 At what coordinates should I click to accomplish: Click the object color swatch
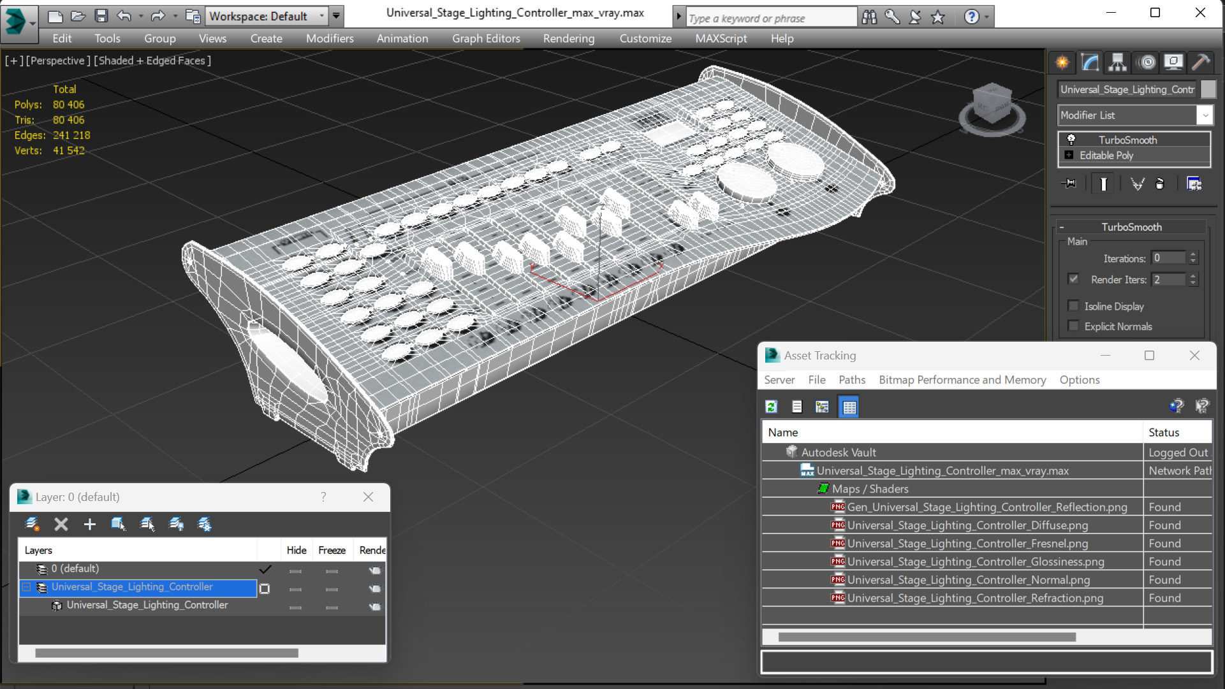(x=1208, y=89)
